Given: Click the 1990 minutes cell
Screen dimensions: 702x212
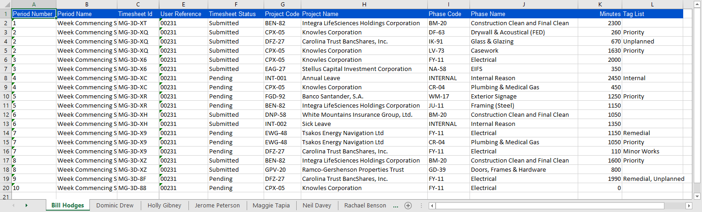Looking at the screenshot, I should pos(600,179).
